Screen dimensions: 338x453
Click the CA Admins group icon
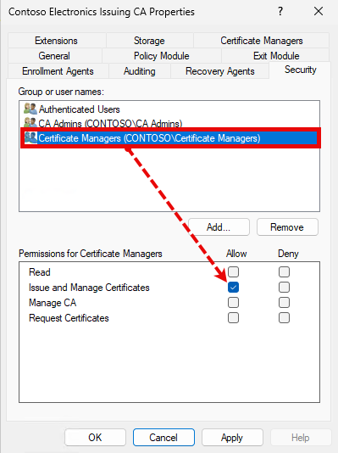(x=30, y=122)
